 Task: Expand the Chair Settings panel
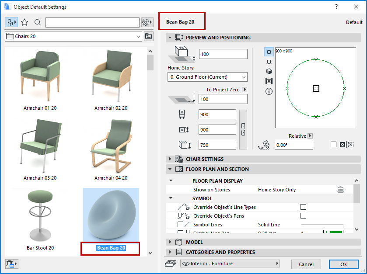[x=170, y=159]
